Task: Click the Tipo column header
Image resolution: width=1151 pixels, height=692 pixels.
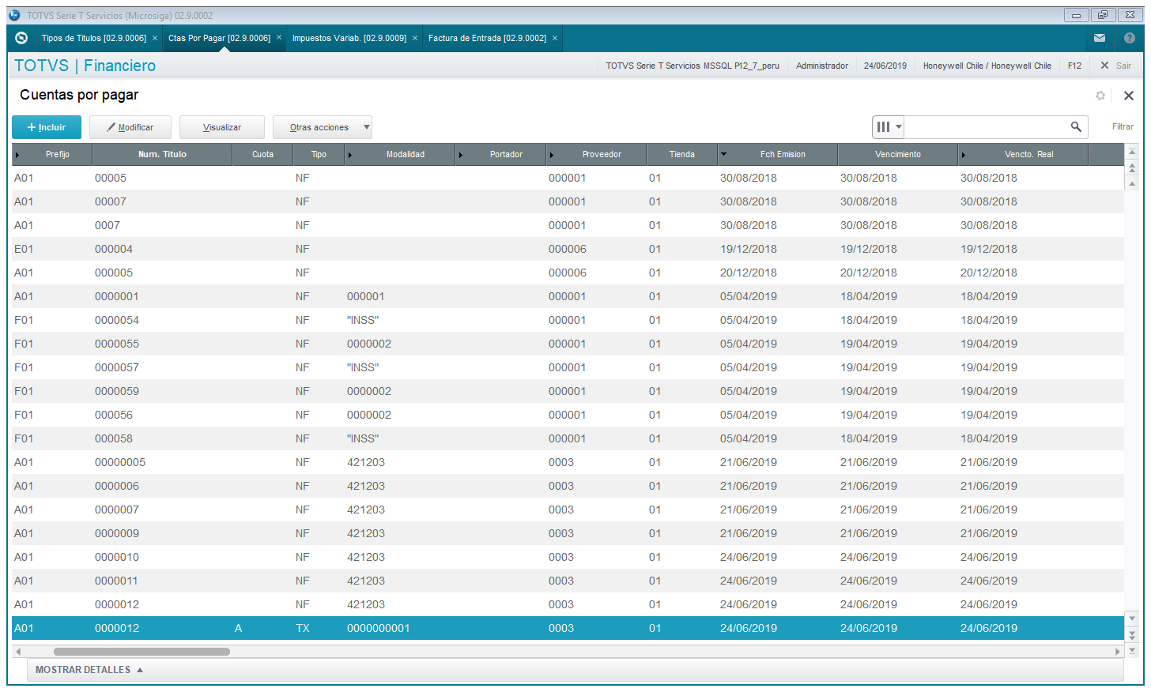Action: pyautogui.click(x=319, y=154)
